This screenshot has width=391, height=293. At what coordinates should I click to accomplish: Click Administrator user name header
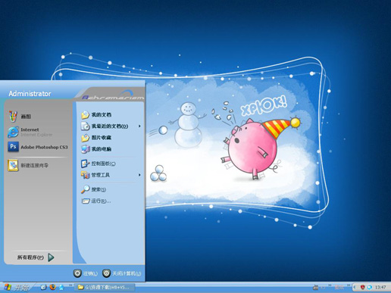(x=30, y=94)
